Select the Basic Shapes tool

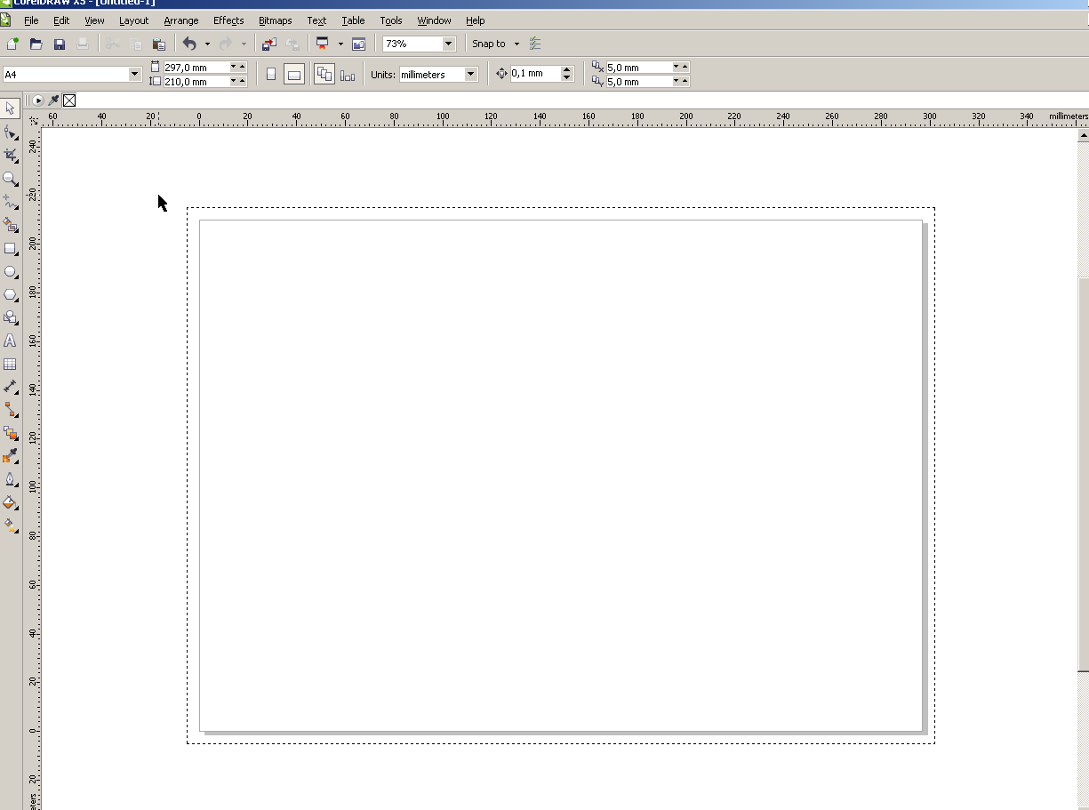pyautogui.click(x=11, y=317)
